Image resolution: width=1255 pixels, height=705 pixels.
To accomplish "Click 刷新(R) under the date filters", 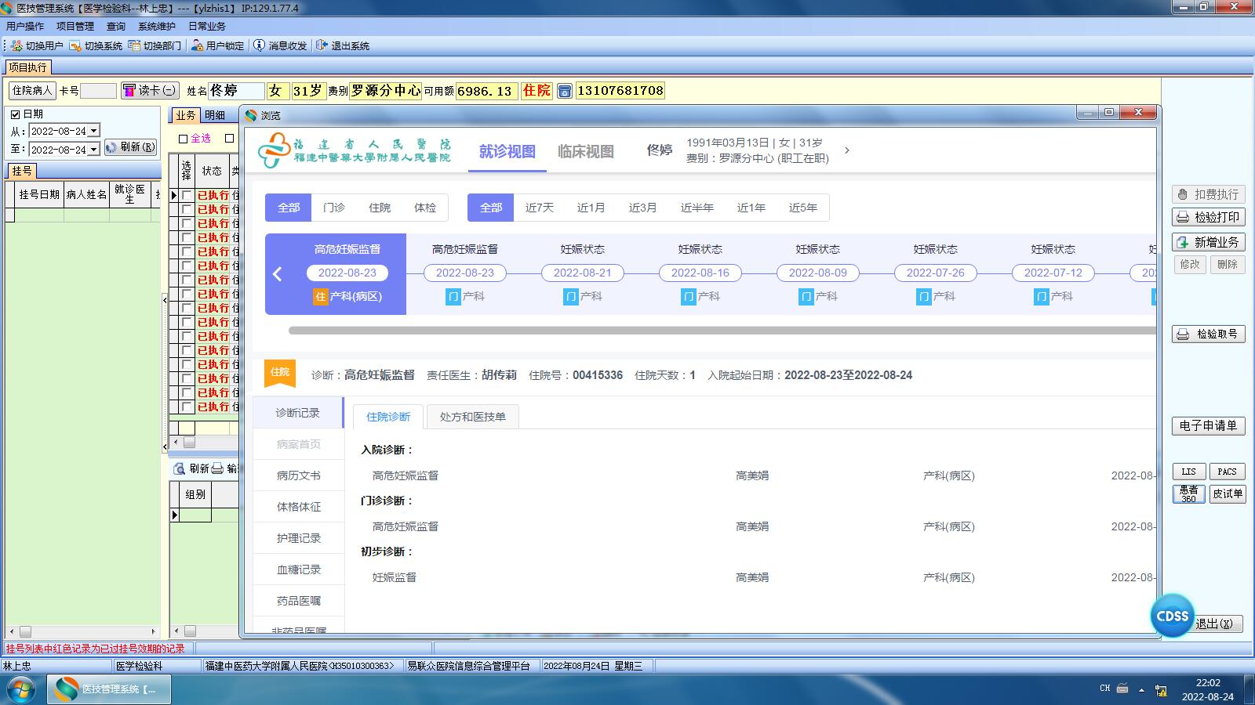I will pyautogui.click(x=130, y=146).
